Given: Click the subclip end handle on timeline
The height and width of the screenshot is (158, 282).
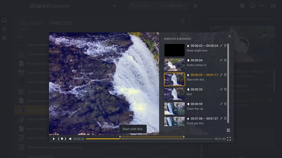Looking at the screenshot, I should (x=184, y=137).
